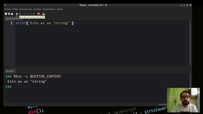Screen dimensions: 203x114
Task: Click the 'Esto es un "string"' literal in editor
Action: (50, 23)
